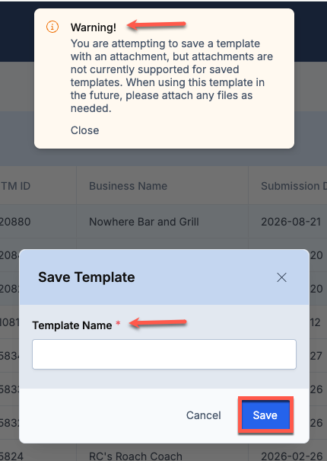Click the blue Save button
The height and width of the screenshot is (461, 327).
265,415
